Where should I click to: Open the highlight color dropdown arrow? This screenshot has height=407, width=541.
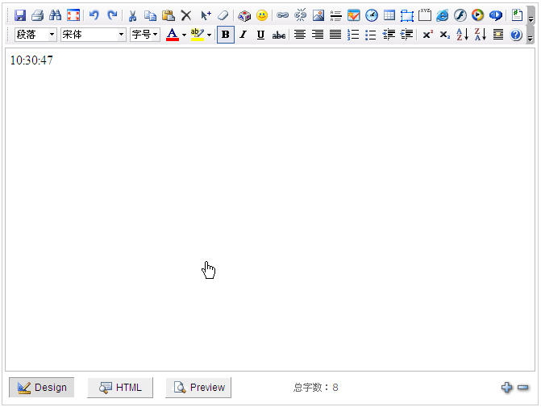click(209, 35)
